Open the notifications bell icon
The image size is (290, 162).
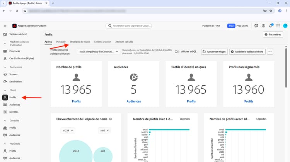tap(271, 25)
